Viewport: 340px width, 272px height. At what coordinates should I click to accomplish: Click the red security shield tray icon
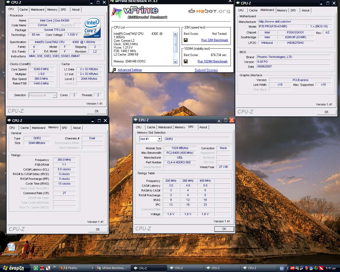(307, 268)
